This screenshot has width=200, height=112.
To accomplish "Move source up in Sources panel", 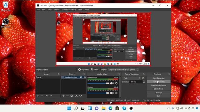I will coord(76,96).
